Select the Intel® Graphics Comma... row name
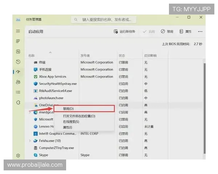218x174 pixels. tap(58, 134)
